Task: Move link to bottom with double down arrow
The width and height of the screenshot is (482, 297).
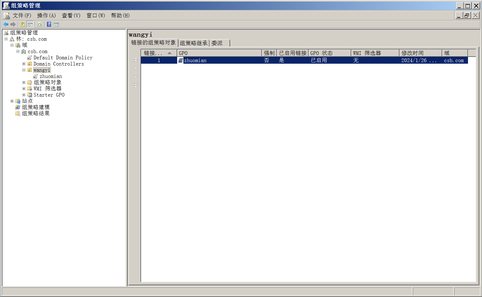Action: pyautogui.click(x=136, y=85)
